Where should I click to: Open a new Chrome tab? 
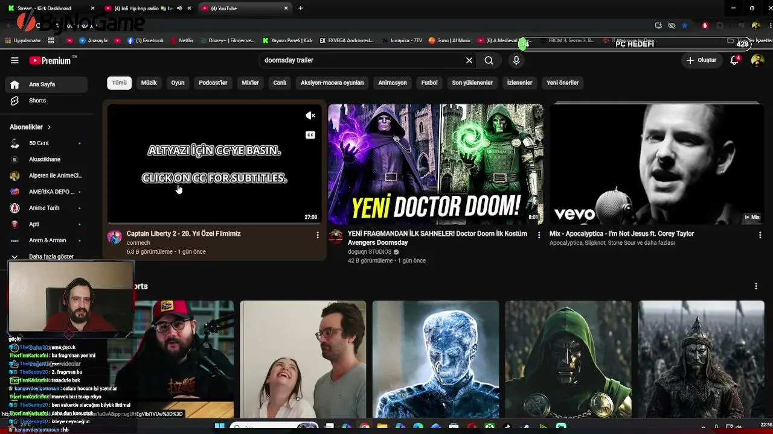pyautogui.click(x=301, y=8)
